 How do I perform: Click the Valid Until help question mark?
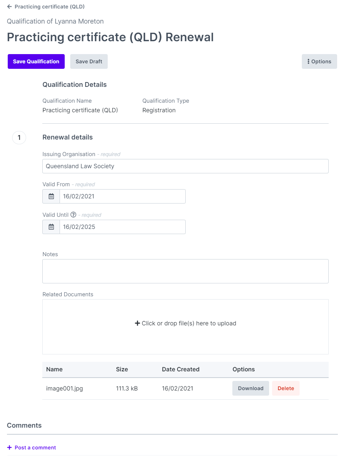(x=73, y=215)
